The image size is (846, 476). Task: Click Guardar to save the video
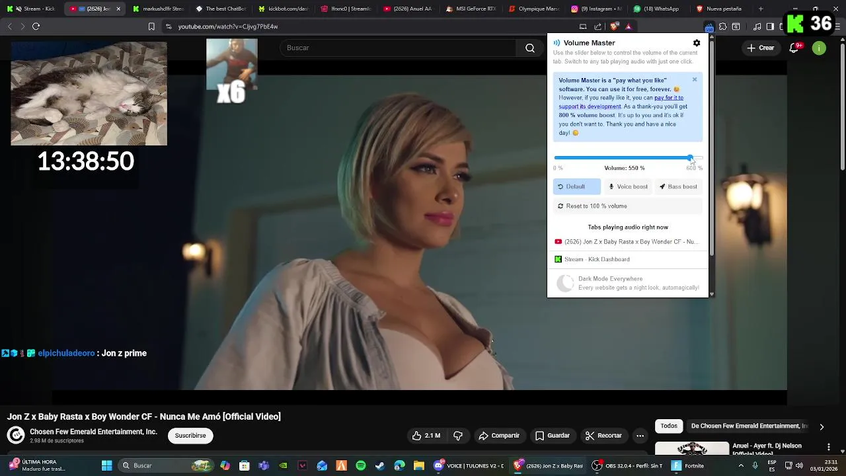553,436
